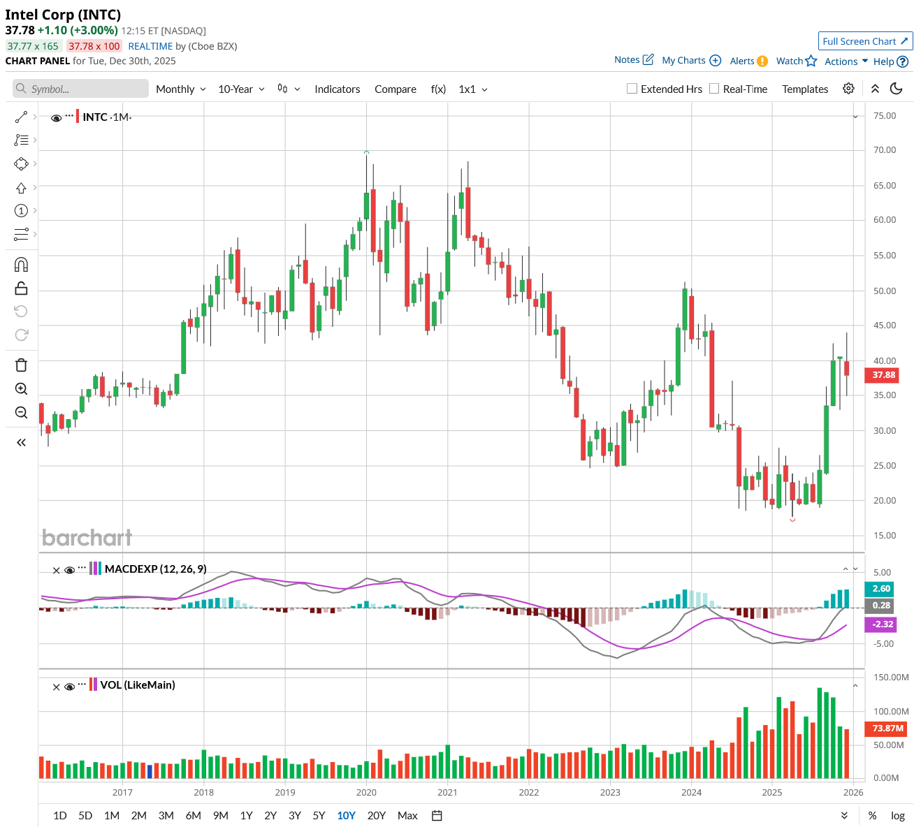Select the Fibonacci retracement tool
Screen dimensions: 914x827
click(x=21, y=140)
